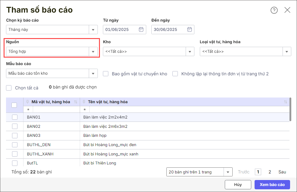The width and height of the screenshot is (297, 192).
Task: Close the Tham số báo cáo dialog
Action: click(x=287, y=10)
